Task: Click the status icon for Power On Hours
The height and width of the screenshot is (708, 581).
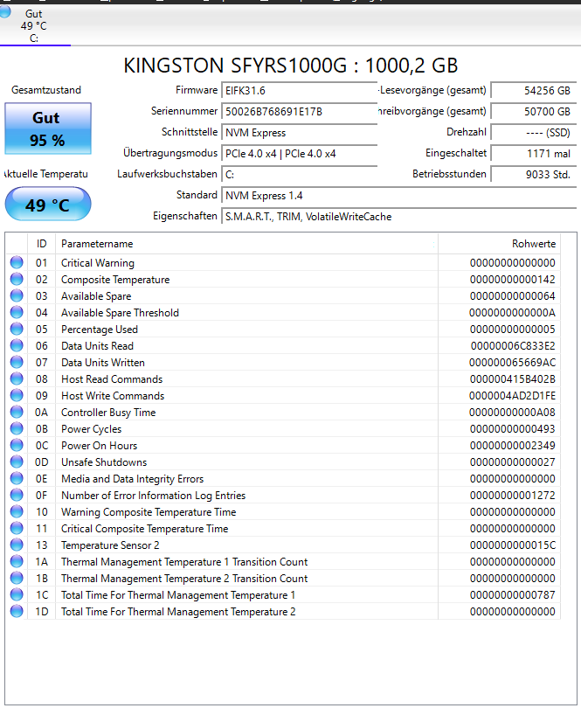Action: tap(17, 445)
